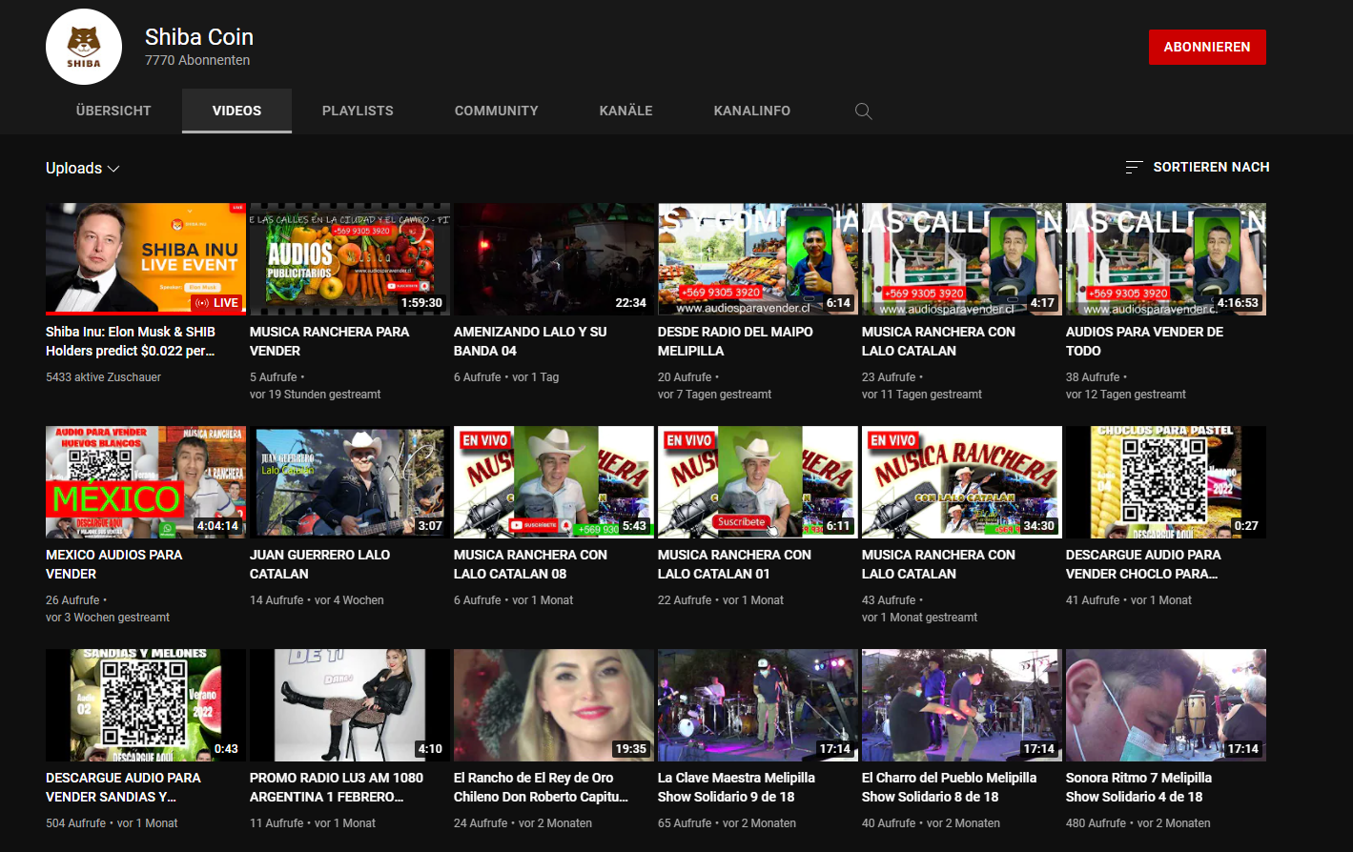The image size is (1353, 852).
Task: Click title 'PROMO RADIO LU3 AM 1080 ARGENTINA'
Action: [337, 787]
